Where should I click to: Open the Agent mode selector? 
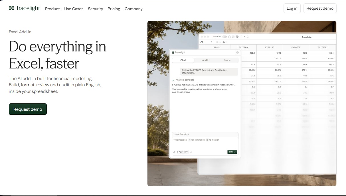(183, 152)
